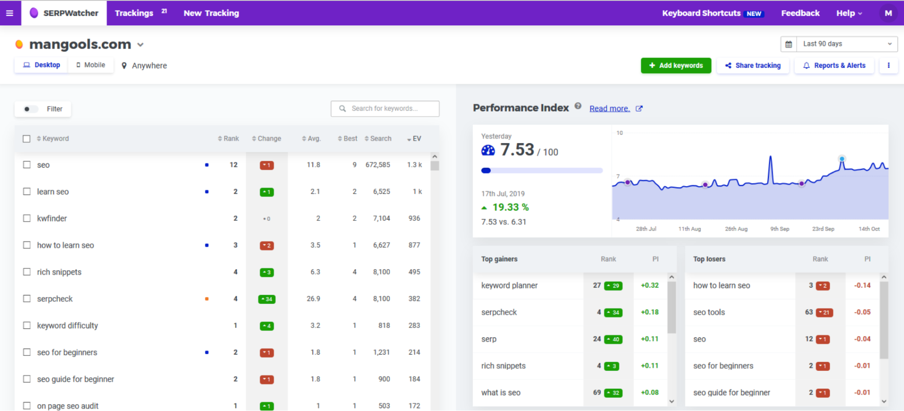Click the blue dot in seo for beginners row

point(207,353)
